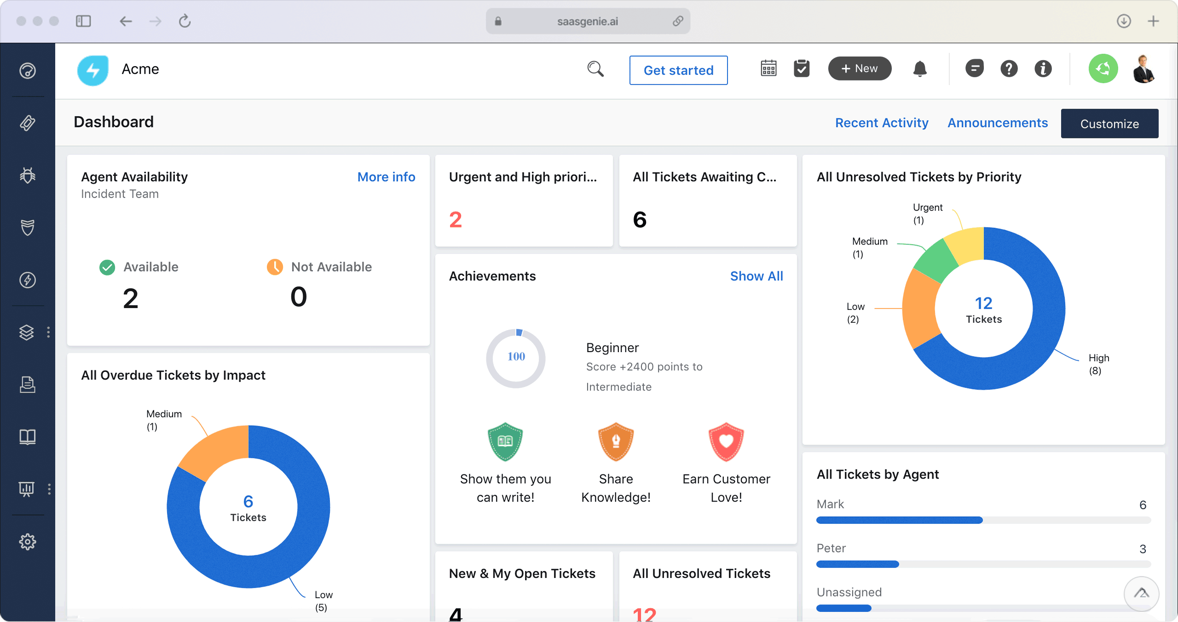
Task: Open the Dashboard gauge icon in sidebar
Action: click(28, 71)
